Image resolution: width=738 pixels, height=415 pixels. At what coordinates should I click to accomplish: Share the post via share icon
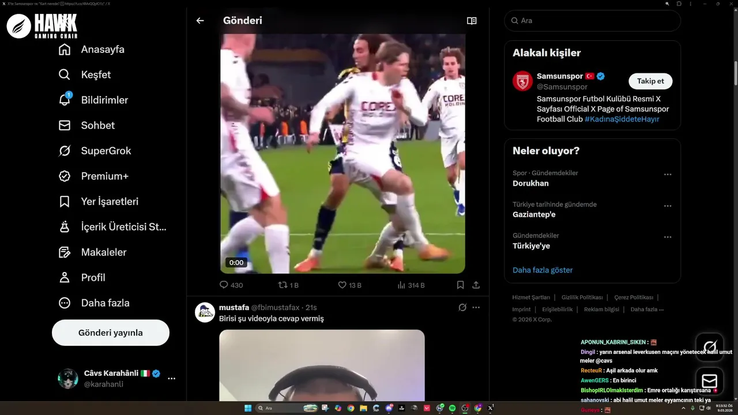(x=476, y=285)
